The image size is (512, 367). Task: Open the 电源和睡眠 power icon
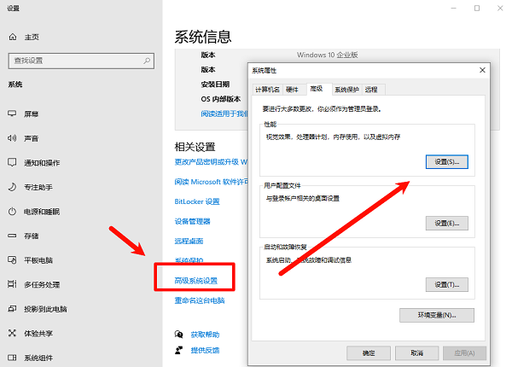(x=12, y=212)
